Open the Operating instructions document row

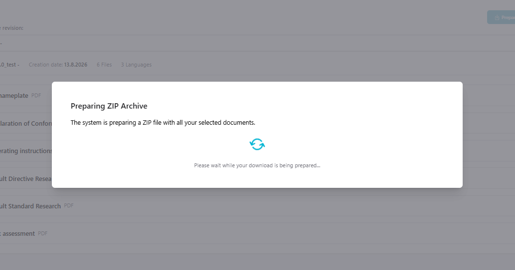26,151
